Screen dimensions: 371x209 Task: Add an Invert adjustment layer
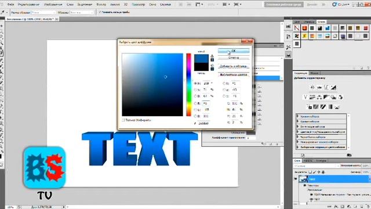pyautogui.click(x=309, y=107)
